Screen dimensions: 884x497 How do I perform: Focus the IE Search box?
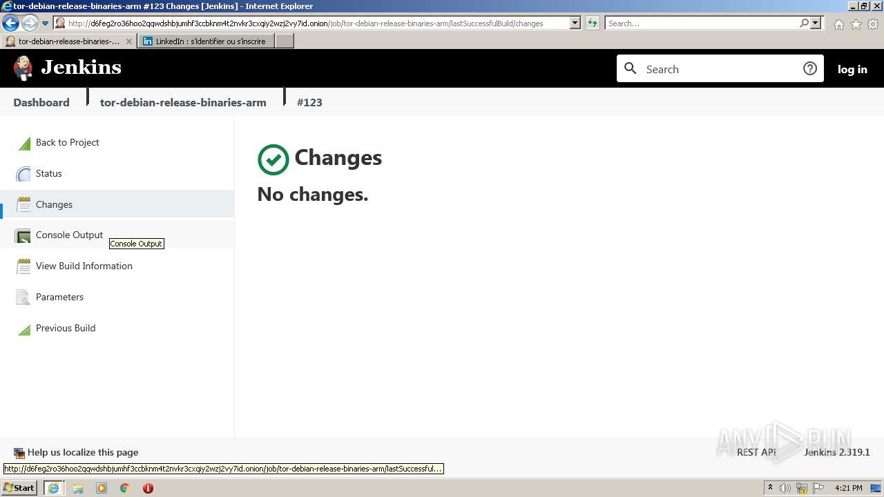(702, 23)
